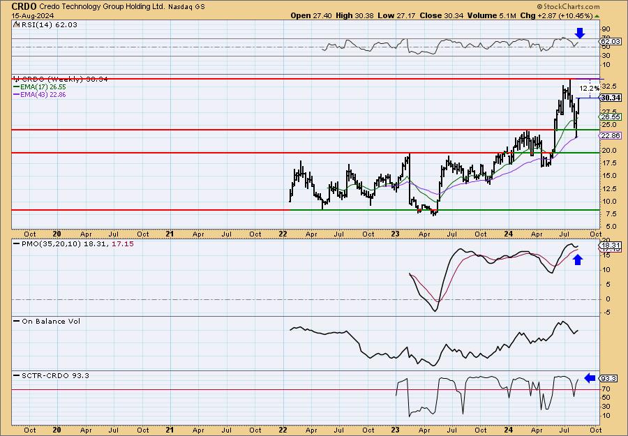
Task: Select the On Balance Vol panel label
Action: coord(47,321)
